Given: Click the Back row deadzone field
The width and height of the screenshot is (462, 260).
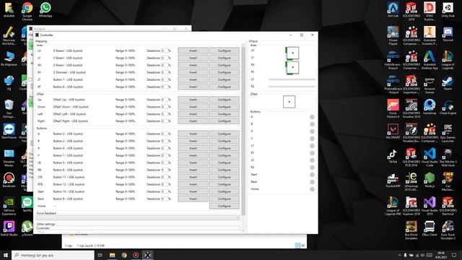Looking at the screenshot, I should tap(165, 199).
